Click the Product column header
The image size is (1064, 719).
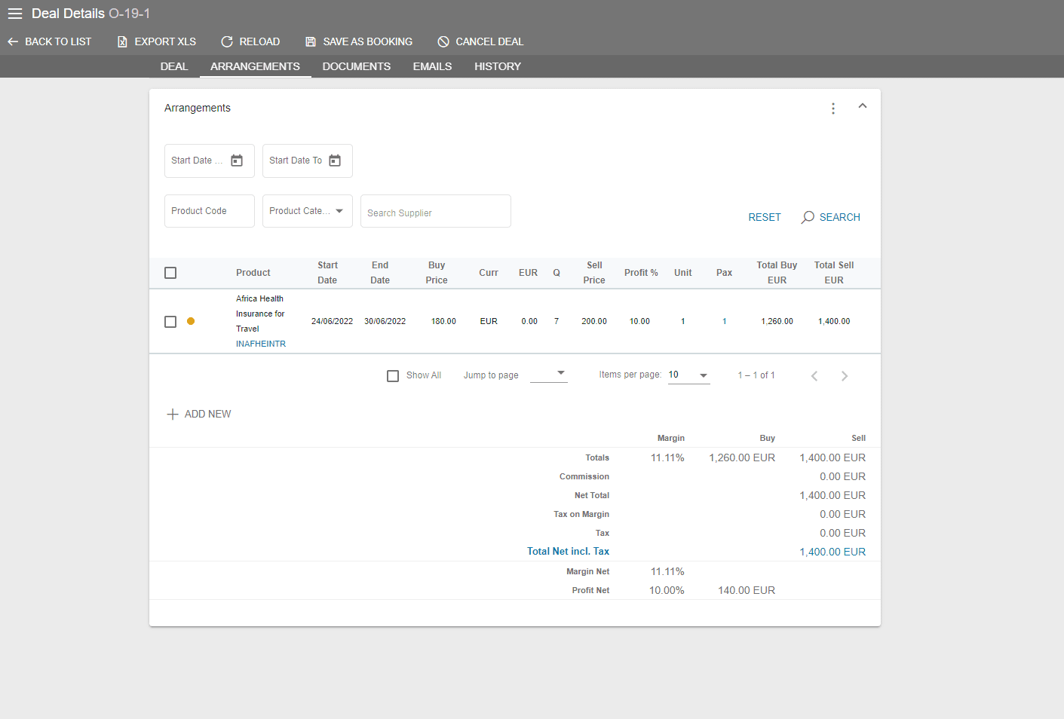(x=253, y=273)
